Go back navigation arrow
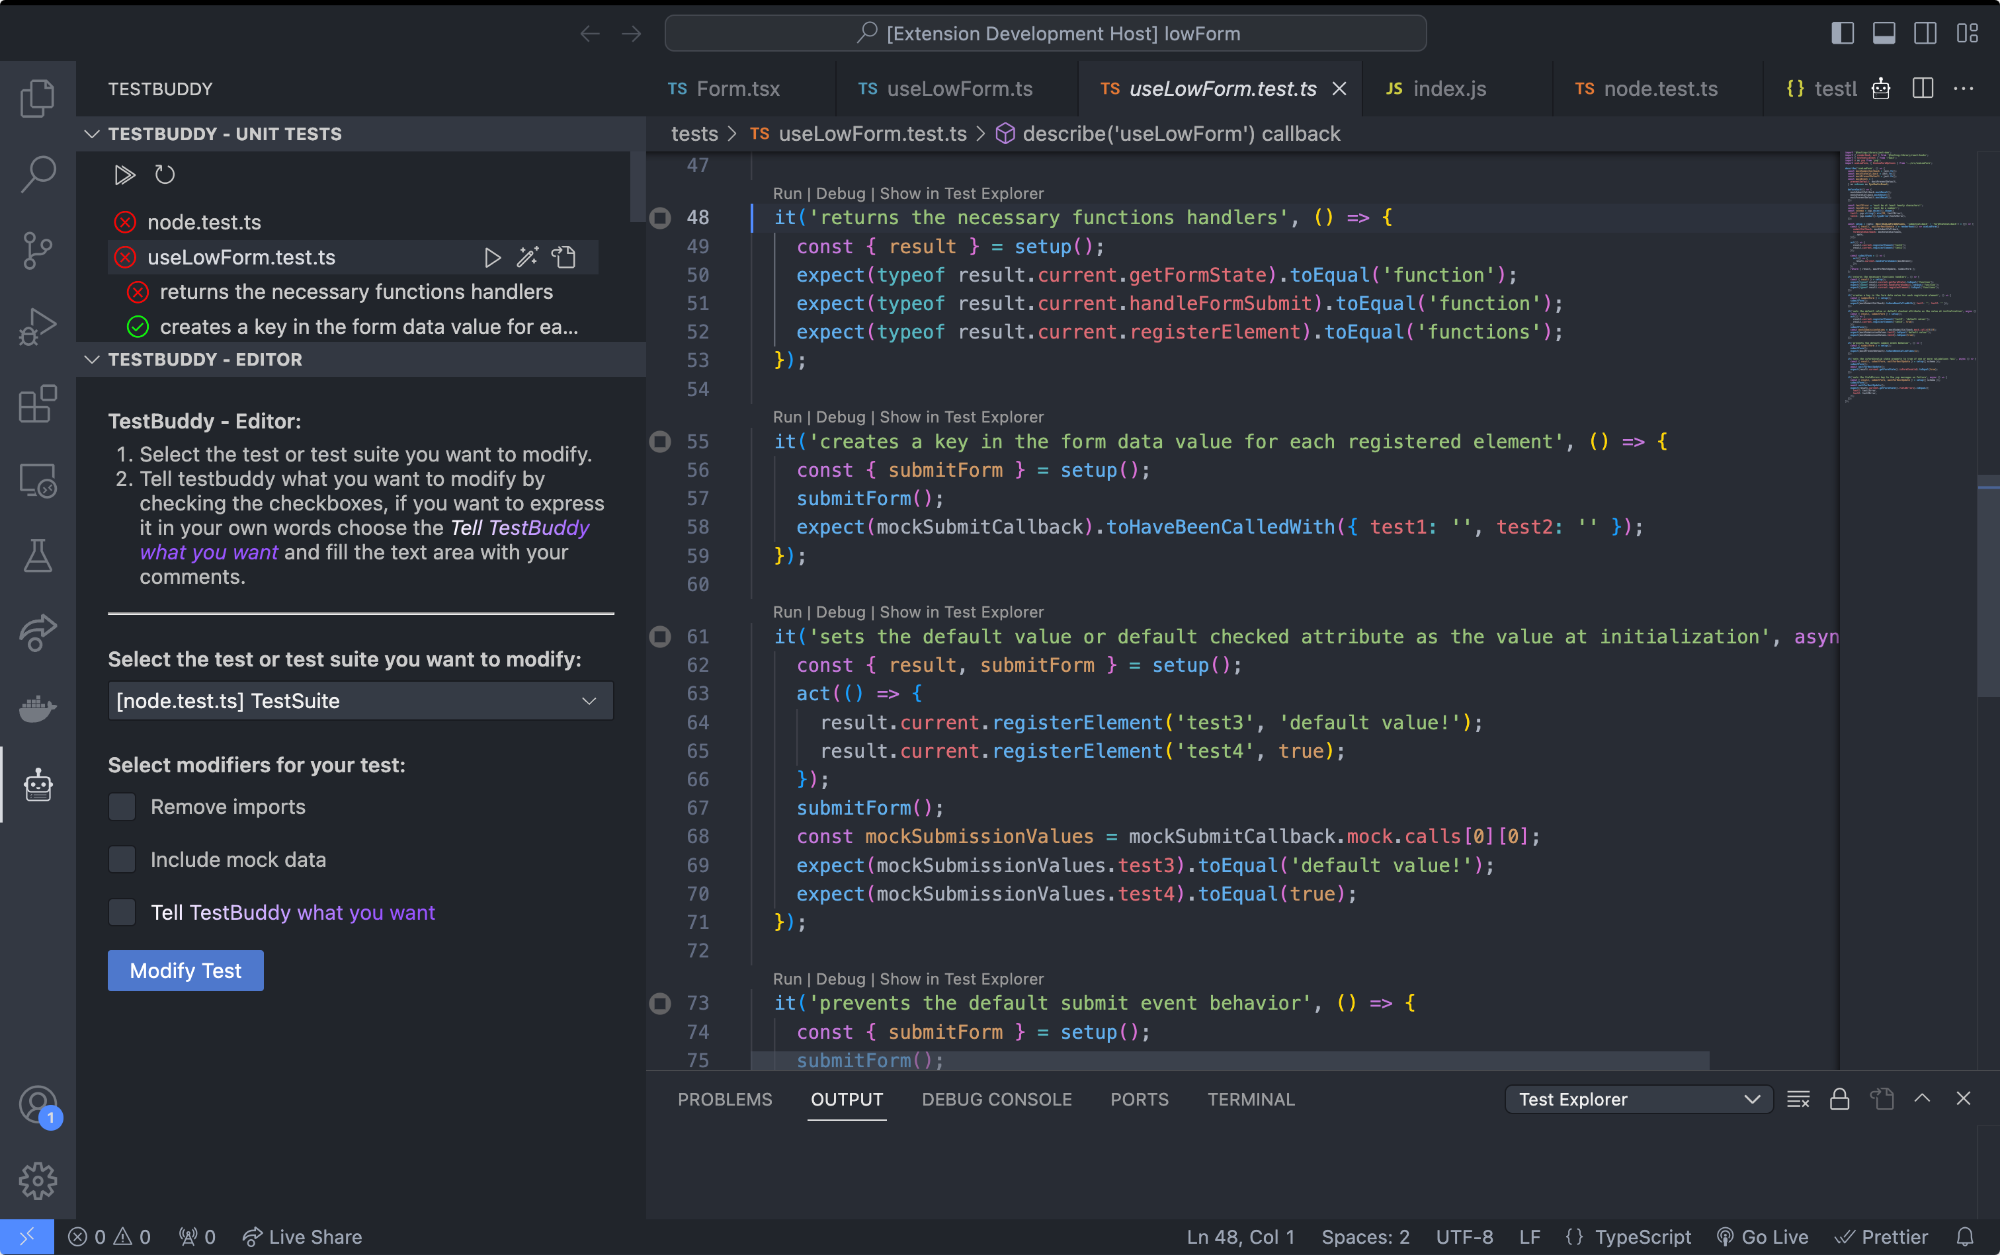This screenshot has height=1255, width=2000. [591, 34]
